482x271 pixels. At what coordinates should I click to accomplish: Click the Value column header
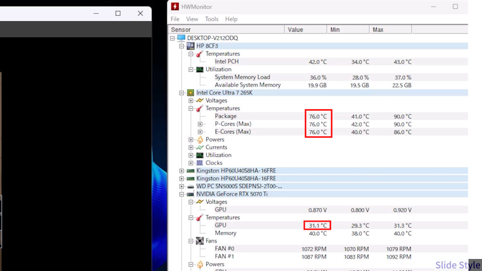coord(306,29)
